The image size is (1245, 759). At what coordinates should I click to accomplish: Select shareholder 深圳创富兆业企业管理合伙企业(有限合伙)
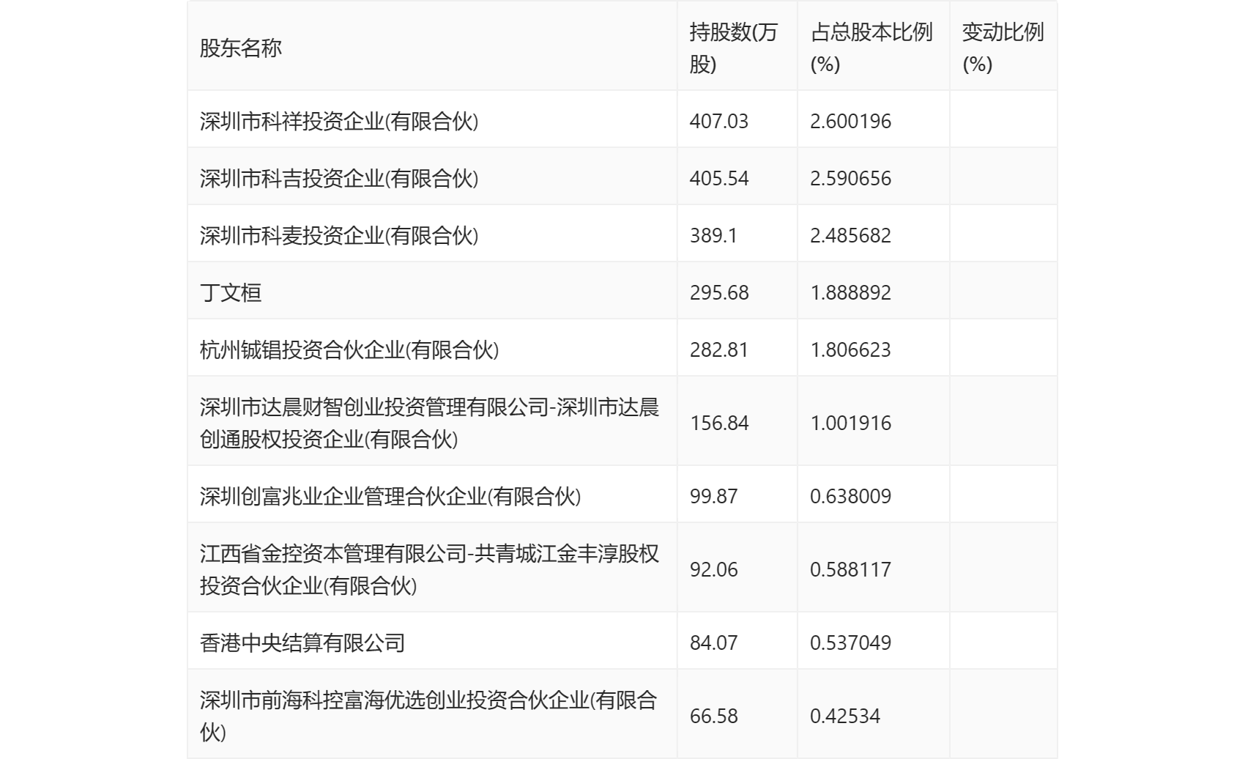pyautogui.click(x=390, y=496)
